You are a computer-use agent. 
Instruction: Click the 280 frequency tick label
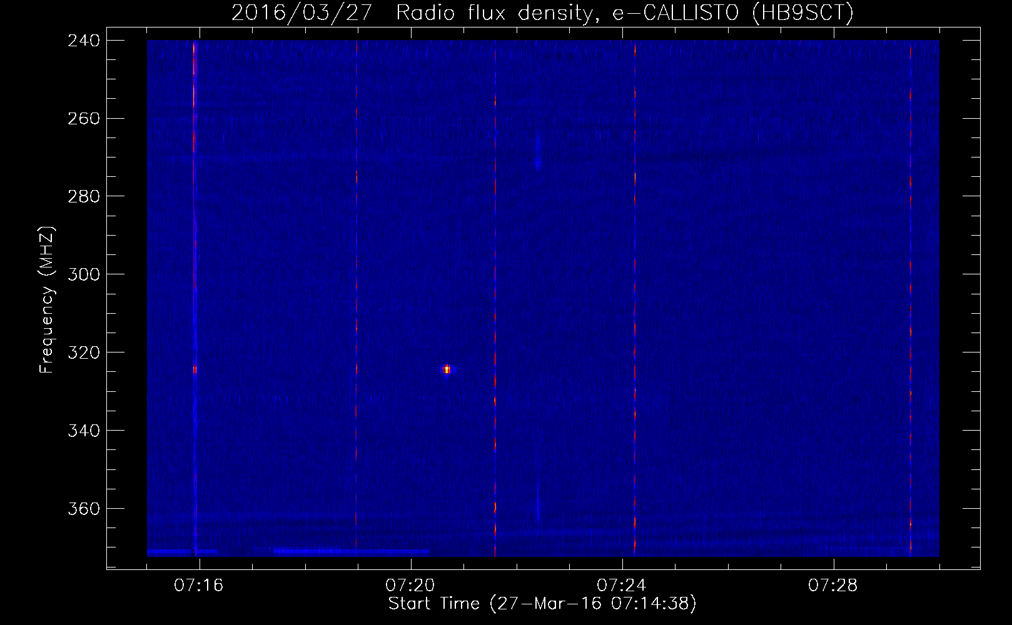tap(84, 197)
